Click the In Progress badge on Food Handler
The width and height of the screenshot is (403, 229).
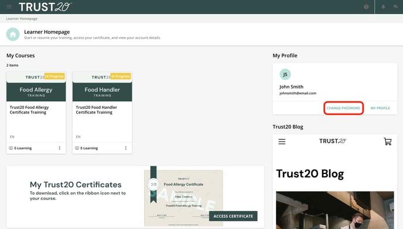pos(121,76)
